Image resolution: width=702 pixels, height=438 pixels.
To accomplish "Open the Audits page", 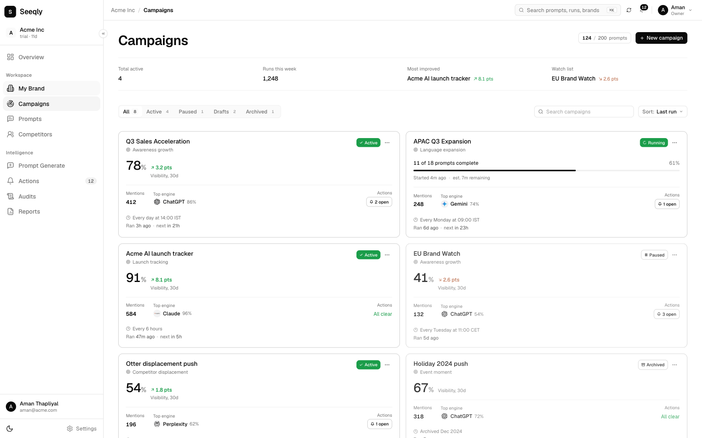I will pos(51,196).
